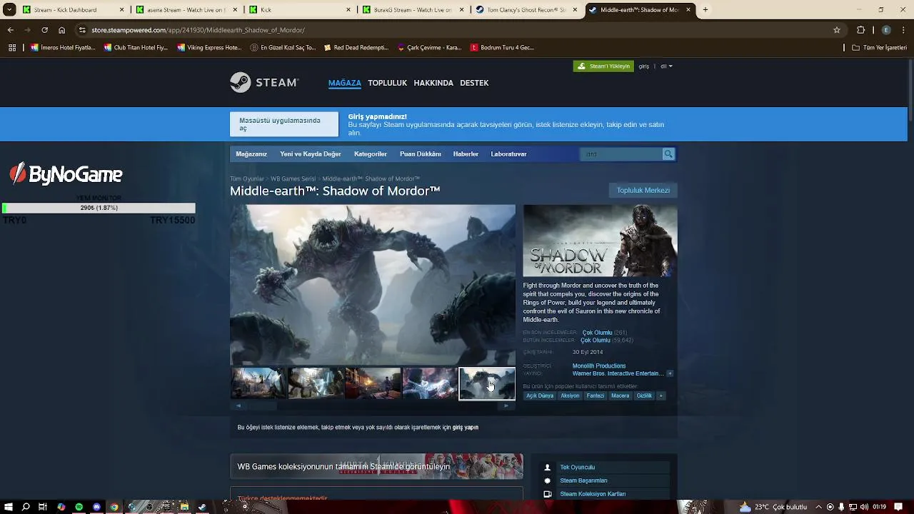Expand the plus button next to publisher

tap(670, 373)
